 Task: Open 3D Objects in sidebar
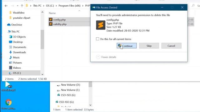tap(19, 37)
